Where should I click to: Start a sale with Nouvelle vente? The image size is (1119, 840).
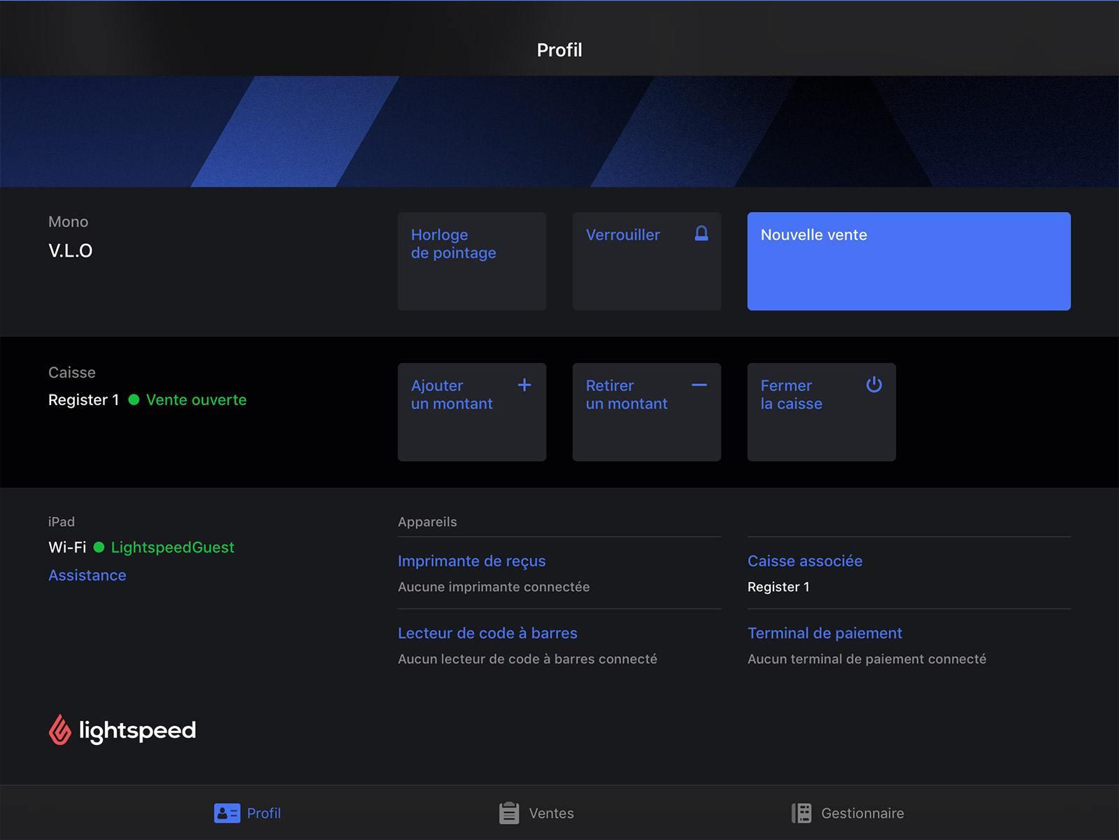pyautogui.click(x=908, y=261)
